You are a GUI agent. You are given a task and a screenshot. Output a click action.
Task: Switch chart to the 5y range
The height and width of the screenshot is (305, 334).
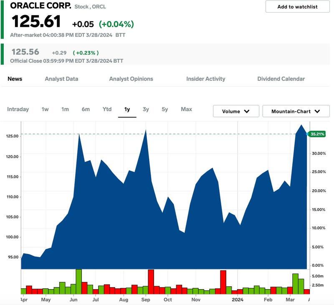pyautogui.click(x=165, y=109)
